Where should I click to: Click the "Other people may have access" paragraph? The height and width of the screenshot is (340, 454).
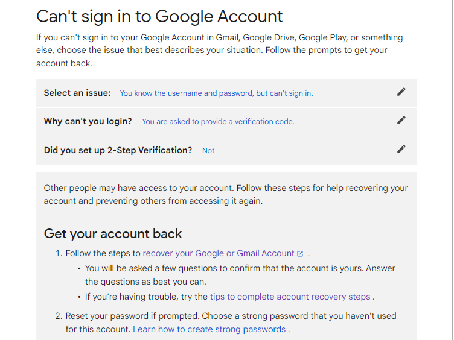coord(226,194)
